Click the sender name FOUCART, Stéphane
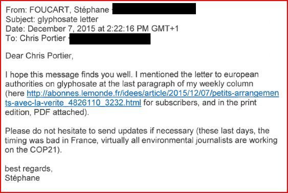Screen dimensions: 288x193 69,10
